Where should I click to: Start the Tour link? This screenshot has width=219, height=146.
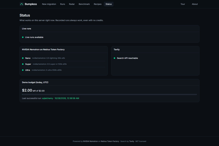[183, 4]
